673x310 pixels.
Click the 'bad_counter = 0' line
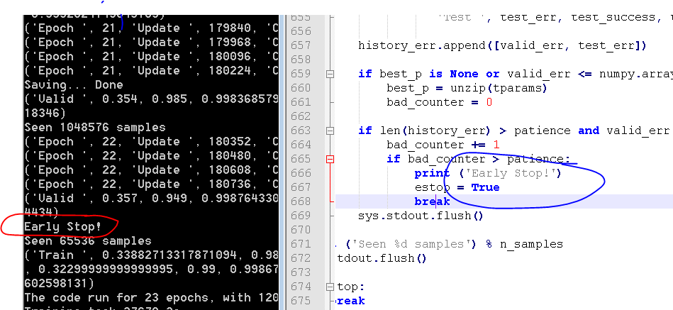pyautogui.click(x=439, y=102)
